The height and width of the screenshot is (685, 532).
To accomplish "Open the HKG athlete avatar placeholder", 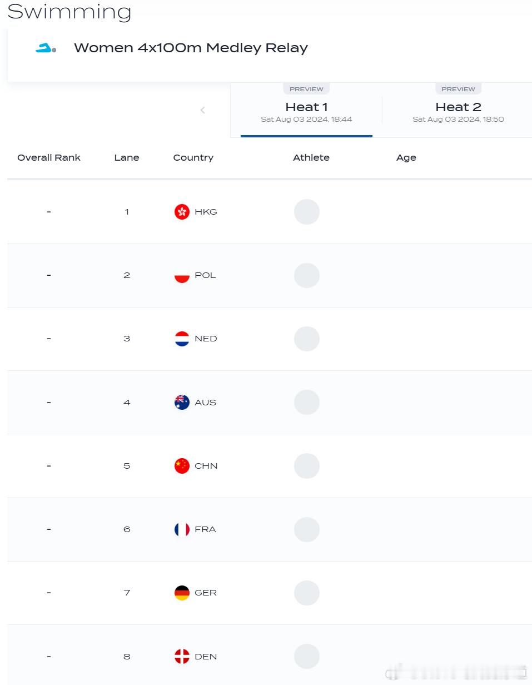I will coord(307,212).
